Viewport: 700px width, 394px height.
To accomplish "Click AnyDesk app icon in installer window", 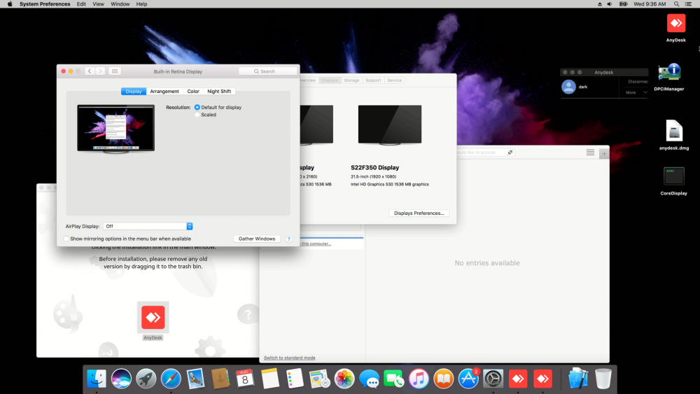I will [153, 317].
